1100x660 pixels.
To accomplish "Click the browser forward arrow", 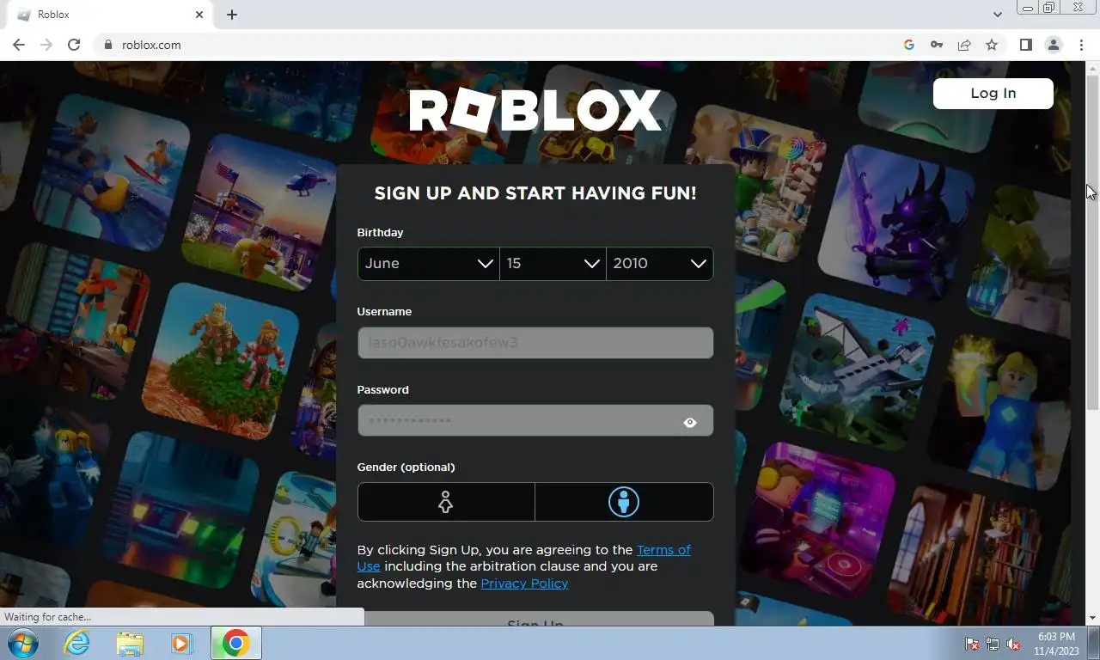I will click(46, 45).
